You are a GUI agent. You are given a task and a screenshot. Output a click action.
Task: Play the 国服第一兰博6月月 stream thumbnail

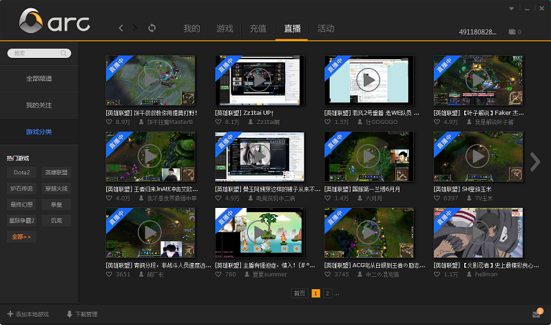(x=368, y=156)
